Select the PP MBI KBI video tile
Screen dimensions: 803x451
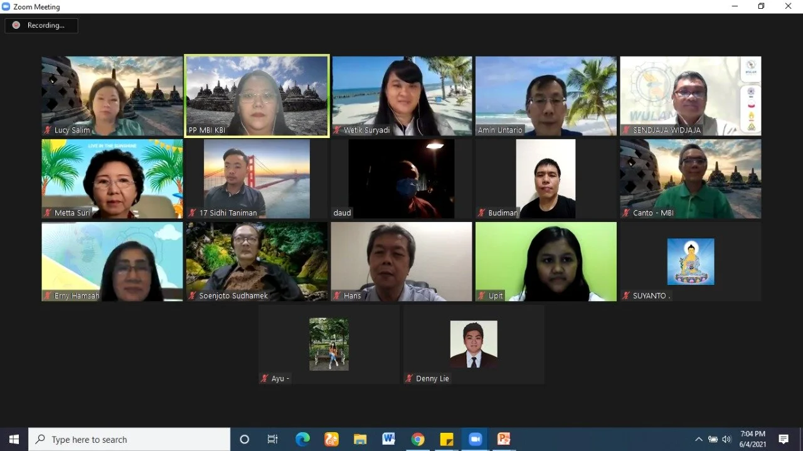point(257,96)
